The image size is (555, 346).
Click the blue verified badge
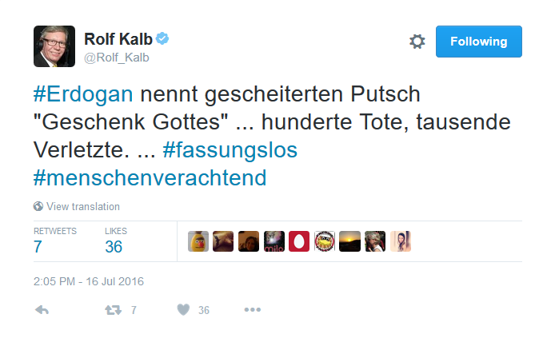point(162,38)
